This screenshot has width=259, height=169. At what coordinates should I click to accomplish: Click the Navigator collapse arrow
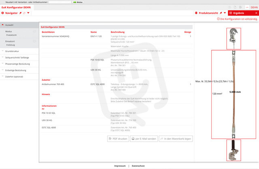(x=28, y=13)
